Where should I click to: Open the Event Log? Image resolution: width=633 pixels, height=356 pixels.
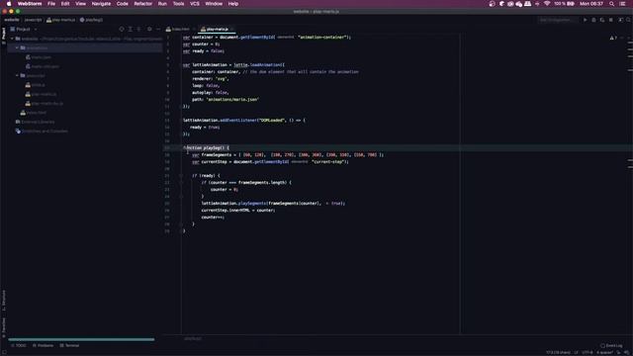point(611,345)
